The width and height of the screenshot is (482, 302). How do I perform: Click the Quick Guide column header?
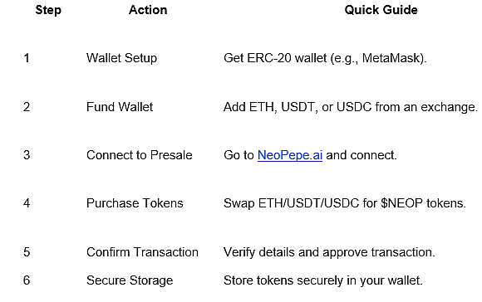381,10
